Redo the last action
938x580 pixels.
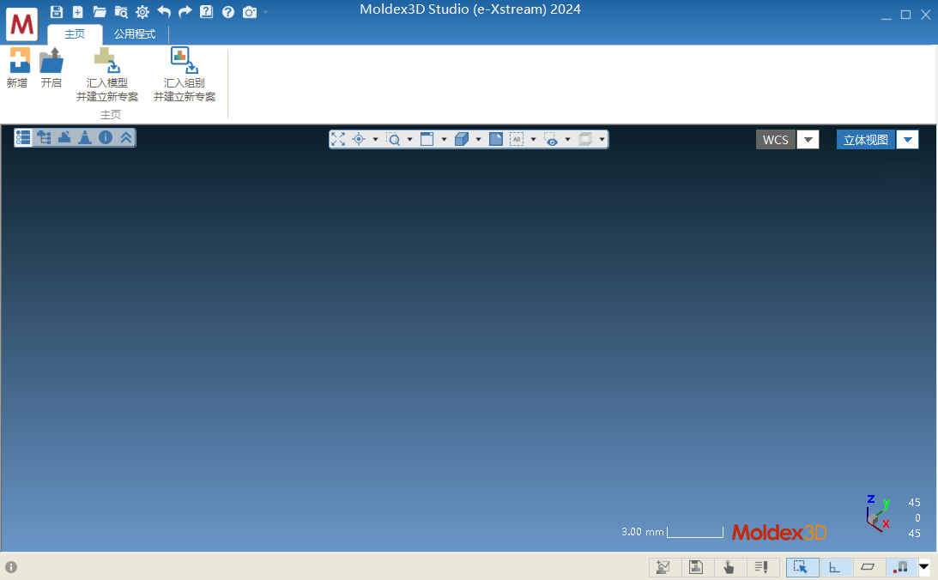pos(185,12)
